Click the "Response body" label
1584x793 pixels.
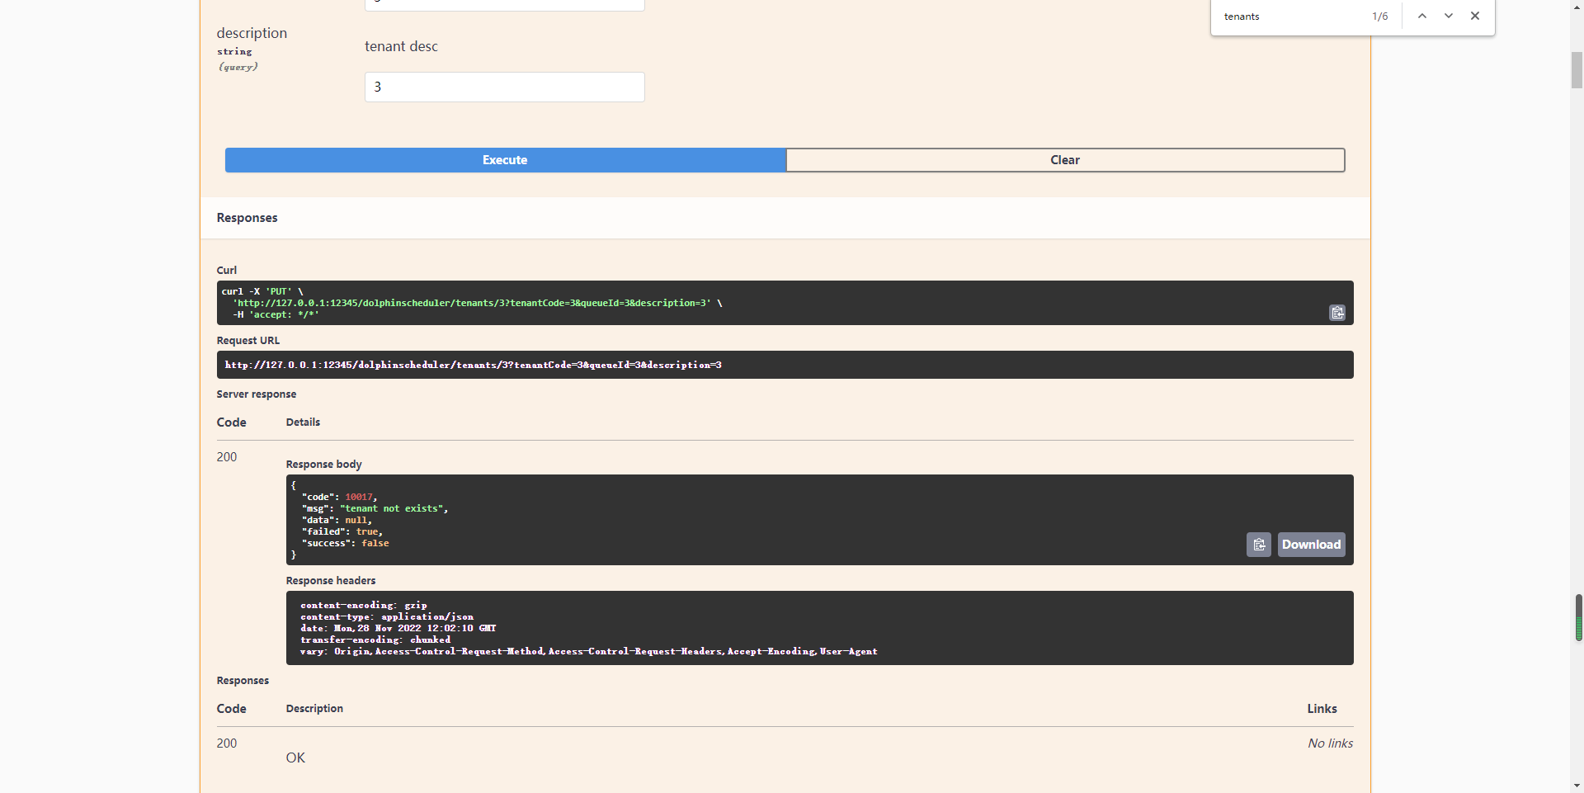[324, 465]
